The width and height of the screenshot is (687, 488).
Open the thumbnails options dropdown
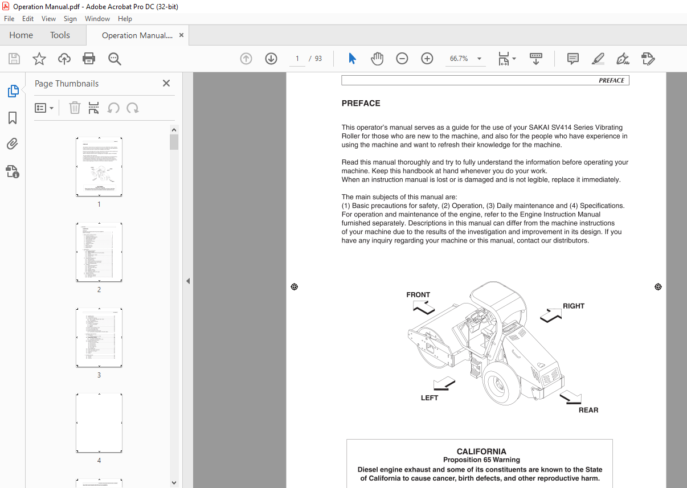[x=44, y=108]
